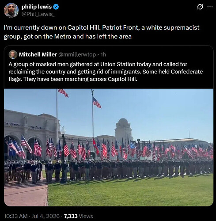Open the philip lewis display name
This screenshot has height=221, width=216.
click(37, 7)
